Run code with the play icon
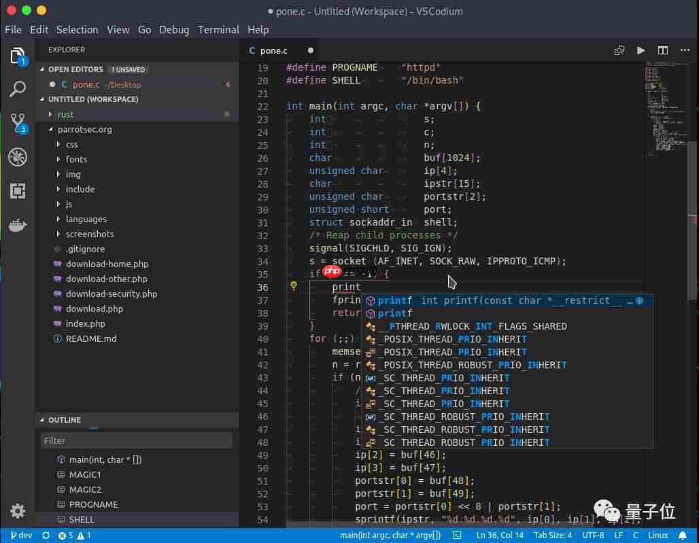Screen dimensions: 699x543 pyautogui.click(x=641, y=50)
